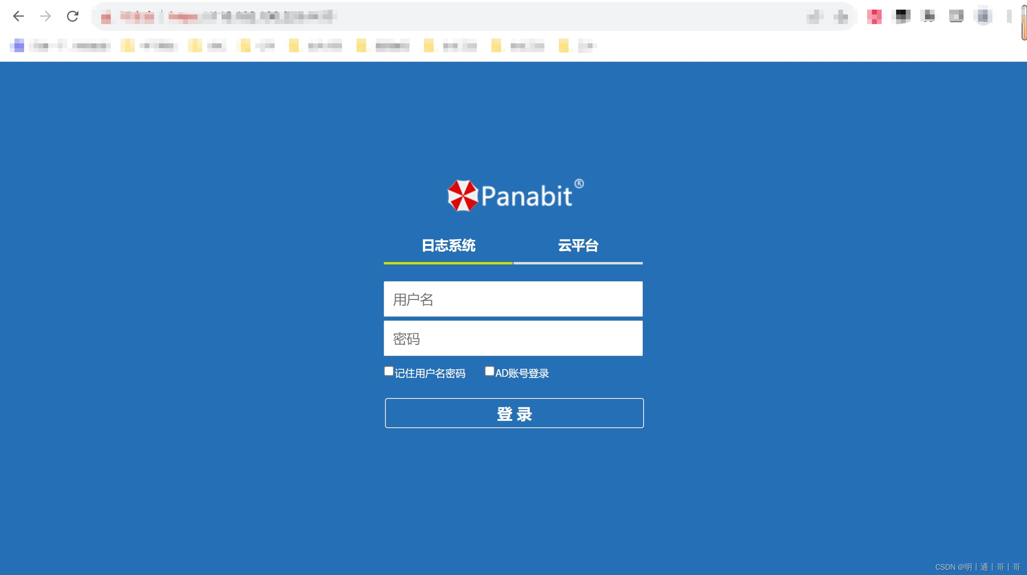1027x575 pixels.
Task: Click the Panabit logo
Action: click(x=516, y=195)
